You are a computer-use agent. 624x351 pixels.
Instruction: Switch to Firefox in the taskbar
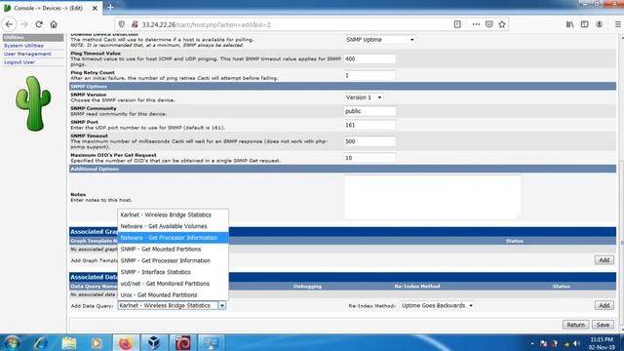click(x=126, y=342)
